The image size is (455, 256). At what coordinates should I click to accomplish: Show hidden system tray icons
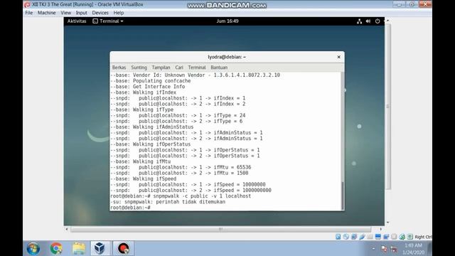(x=373, y=249)
